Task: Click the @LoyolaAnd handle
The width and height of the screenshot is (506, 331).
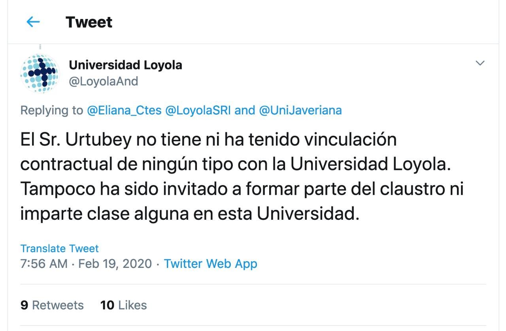Action: 104,81
